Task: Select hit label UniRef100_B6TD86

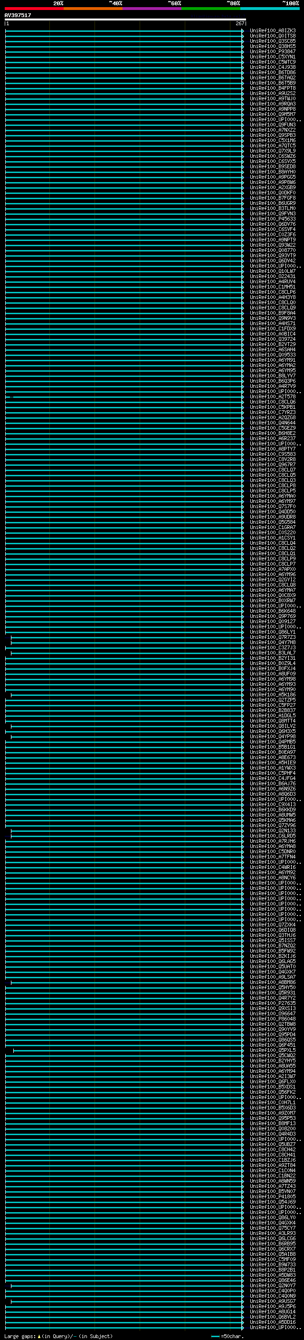Action: [273, 72]
